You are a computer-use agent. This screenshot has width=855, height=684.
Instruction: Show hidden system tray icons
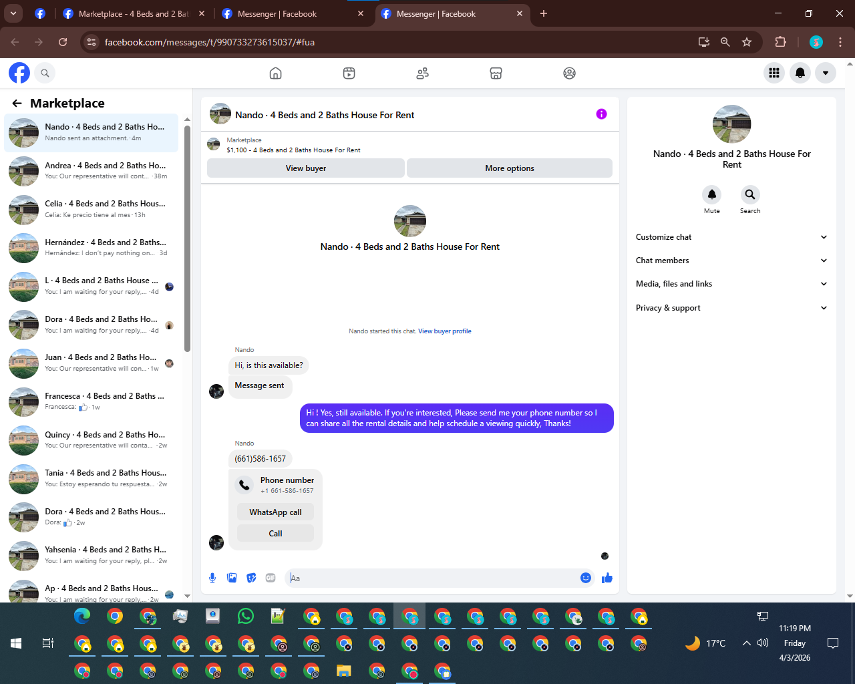[746, 643]
